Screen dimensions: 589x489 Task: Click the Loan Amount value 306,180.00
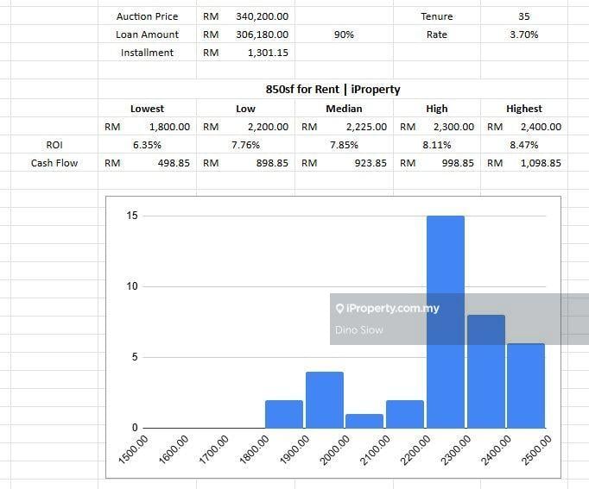tap(262, 34)
